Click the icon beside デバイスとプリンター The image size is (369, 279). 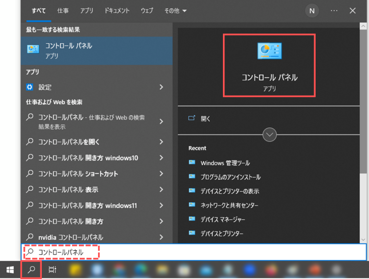click(x=192, y=233)
